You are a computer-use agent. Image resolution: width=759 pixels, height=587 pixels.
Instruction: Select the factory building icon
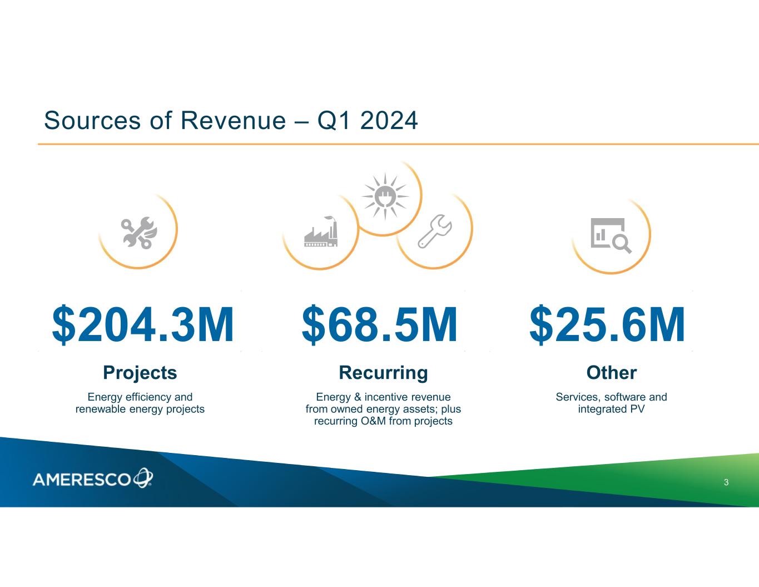point(321,233)
